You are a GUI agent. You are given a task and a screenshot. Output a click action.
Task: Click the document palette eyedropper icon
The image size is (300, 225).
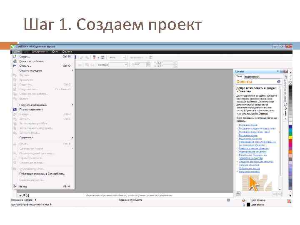24,195
